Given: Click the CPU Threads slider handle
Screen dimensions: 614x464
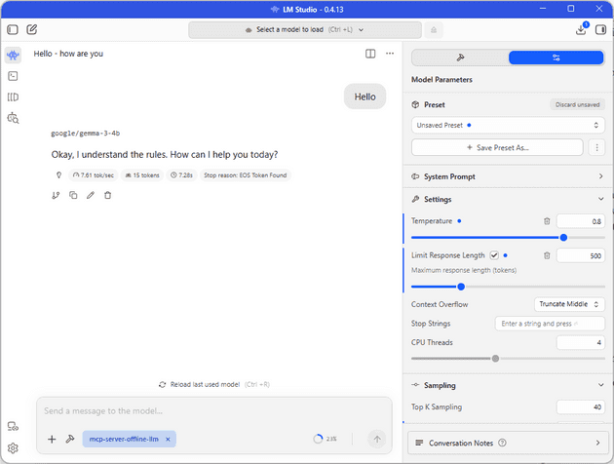Looking at the screenshot, I should click(495, 359).
